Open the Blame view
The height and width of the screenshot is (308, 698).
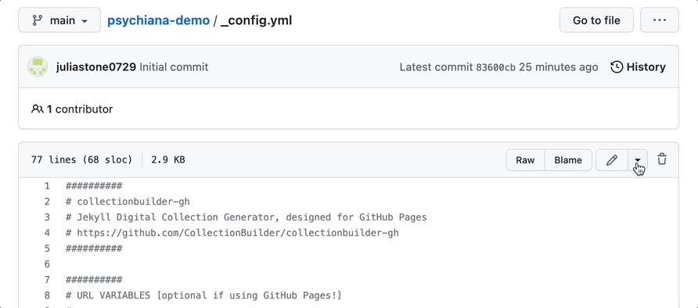pos(568,160)
